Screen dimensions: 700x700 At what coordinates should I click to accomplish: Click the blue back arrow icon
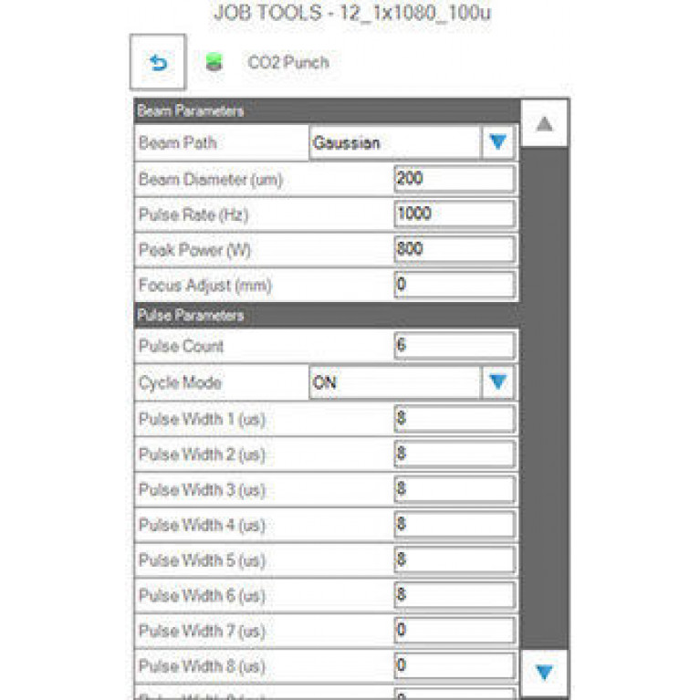coord(158,62)
